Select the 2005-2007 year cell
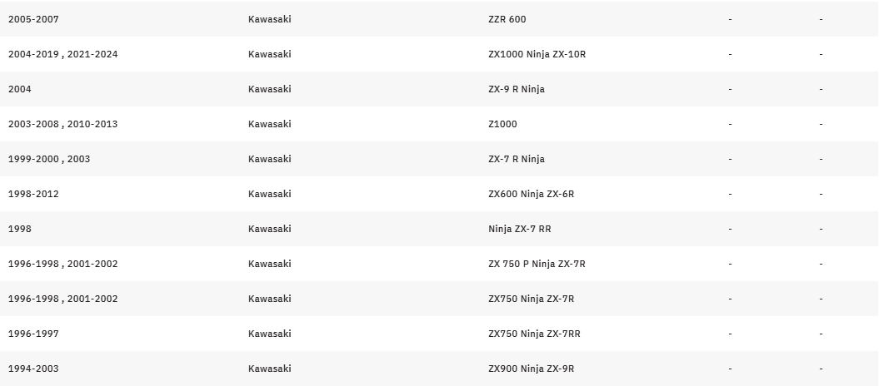 pos(33,19)
